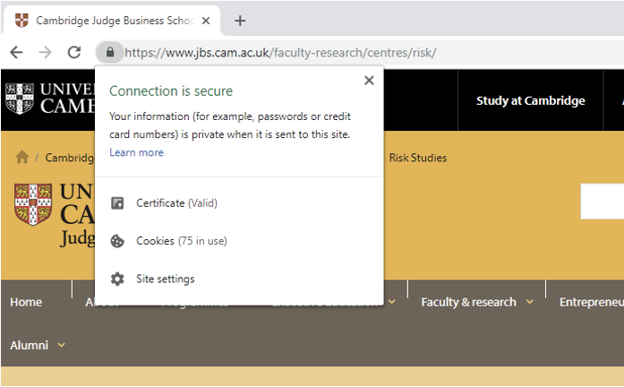624x387 pixels.
Task: Open Certificate (Valid) details
Action: (x=176, y=203)
